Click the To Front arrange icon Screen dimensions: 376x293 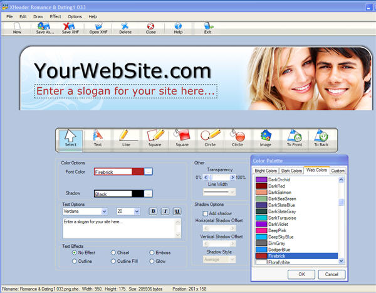[x=293, y=137]
